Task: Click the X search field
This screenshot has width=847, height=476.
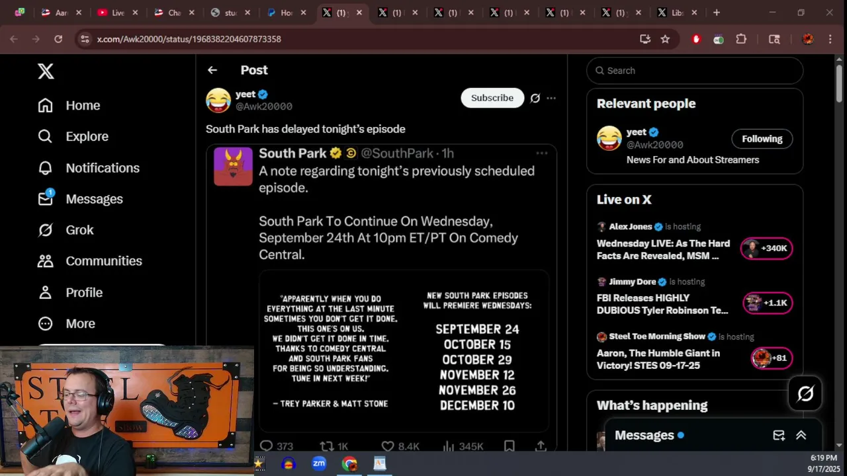Action: click(695, 71)
